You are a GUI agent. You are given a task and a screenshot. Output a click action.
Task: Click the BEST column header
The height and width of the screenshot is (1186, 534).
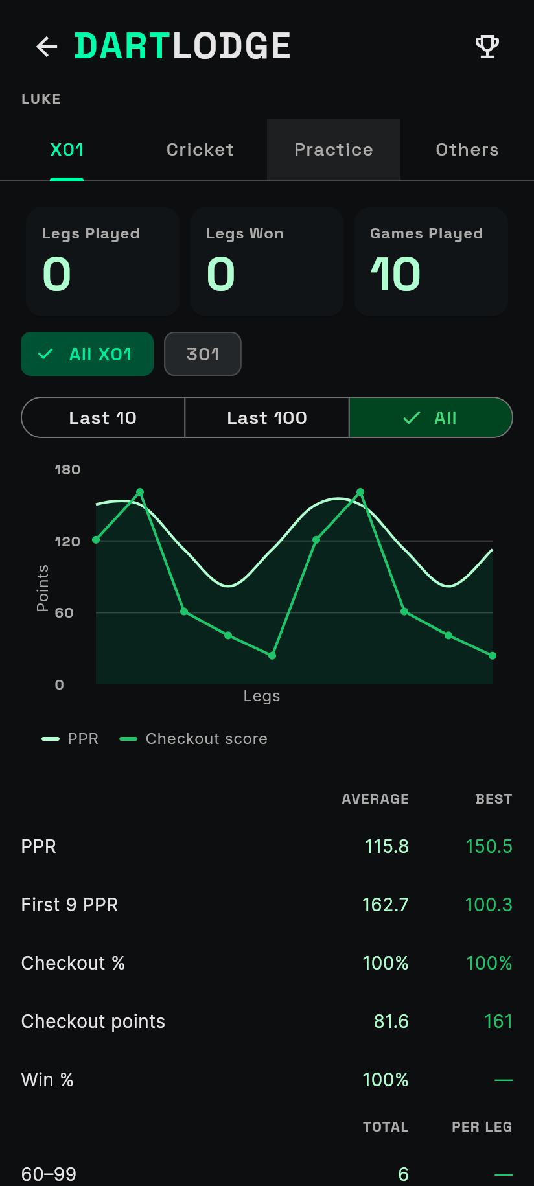[494, 799]
